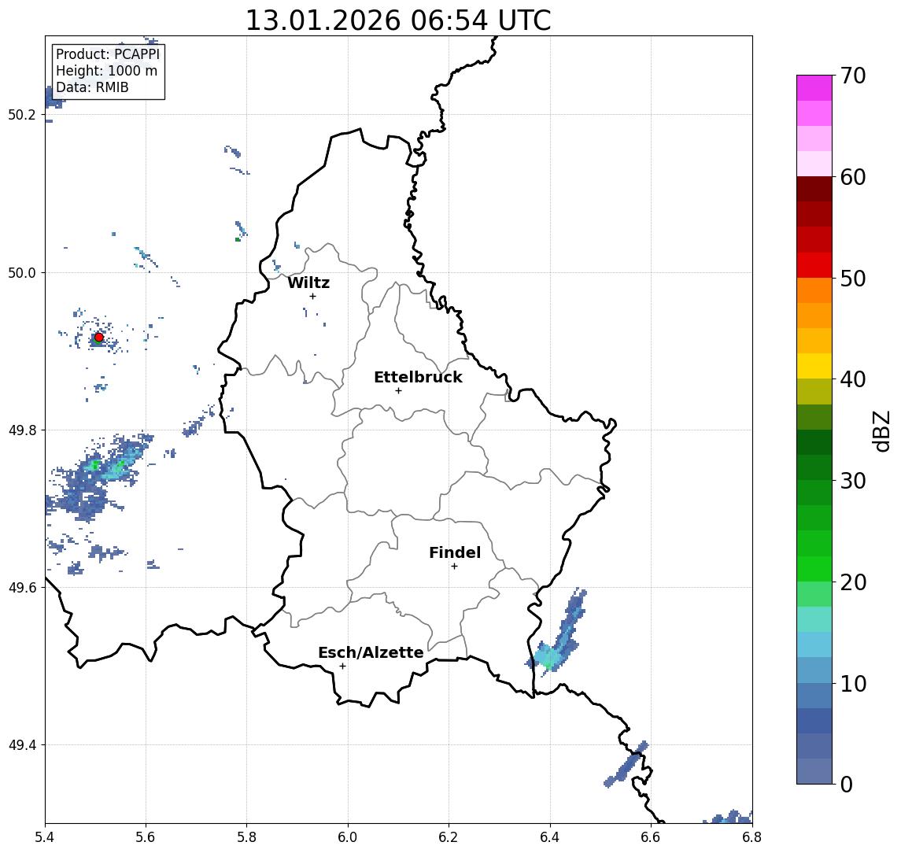901x853 pixels.
Task: Click the 60 tick label on colorbar
Action: coord(853,177)
